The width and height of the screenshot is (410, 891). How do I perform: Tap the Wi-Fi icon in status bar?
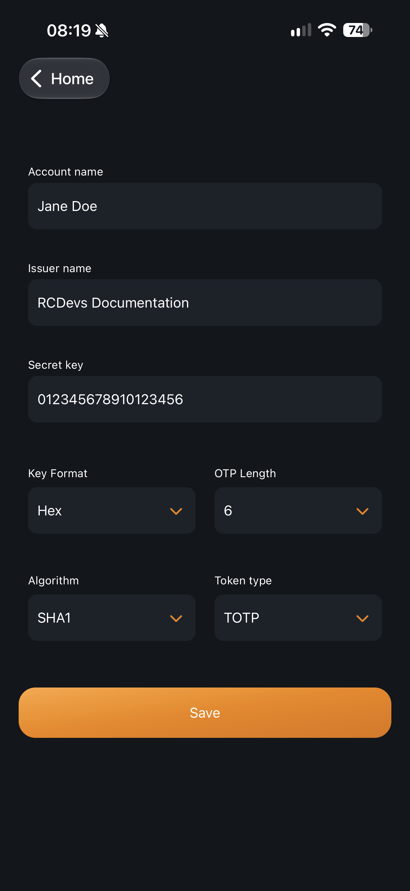pyautogui.click(x=327, y=30)
